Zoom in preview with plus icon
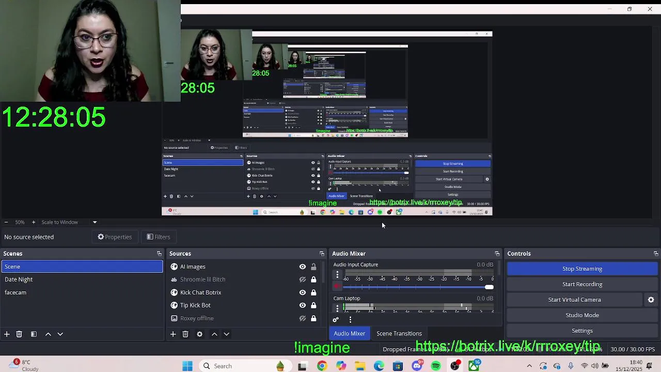Screen dimensions: 661x372 (x=34, y=222)
